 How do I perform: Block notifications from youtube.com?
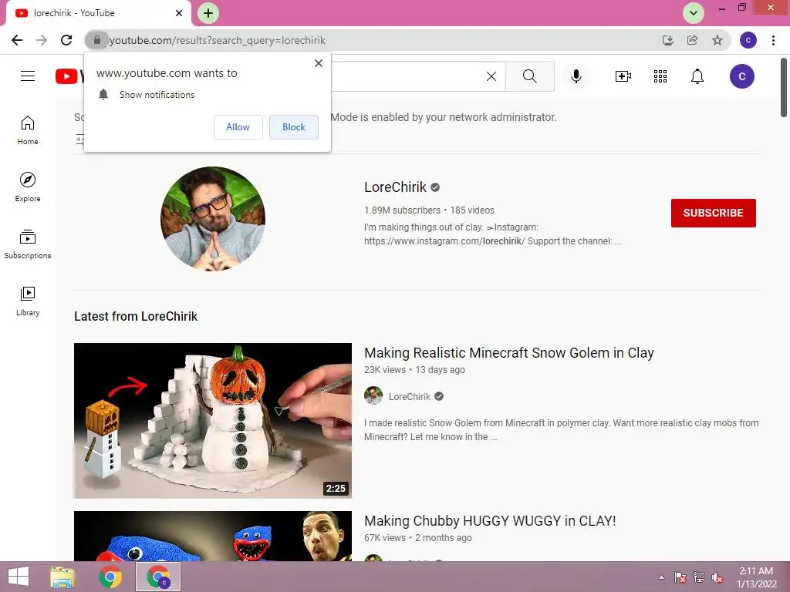pos(294,127)
